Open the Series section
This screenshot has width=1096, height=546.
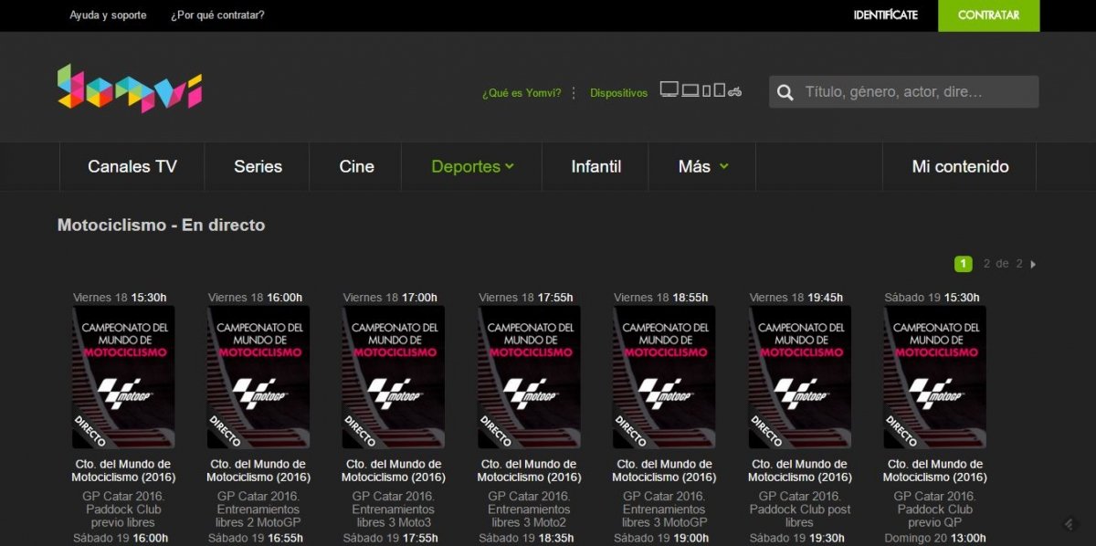coord(258,166)
